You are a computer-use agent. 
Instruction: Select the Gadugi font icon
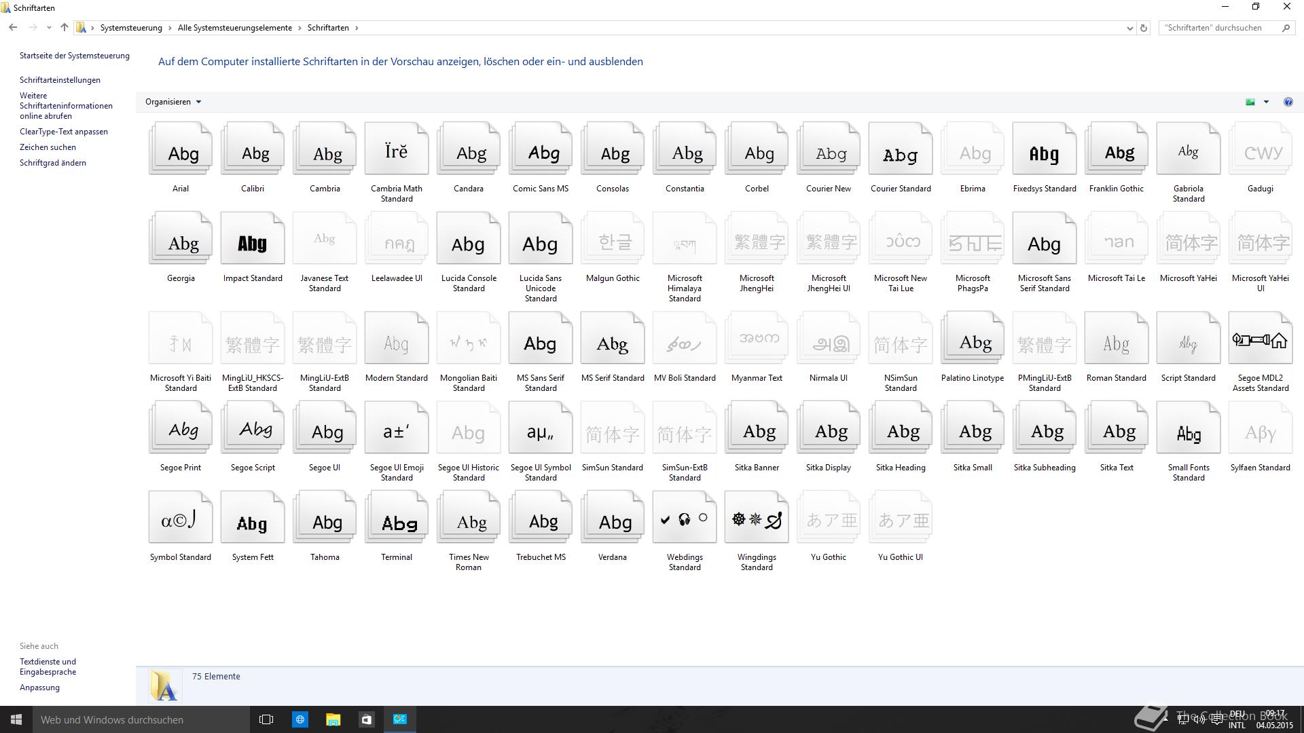click(1261, 149)
